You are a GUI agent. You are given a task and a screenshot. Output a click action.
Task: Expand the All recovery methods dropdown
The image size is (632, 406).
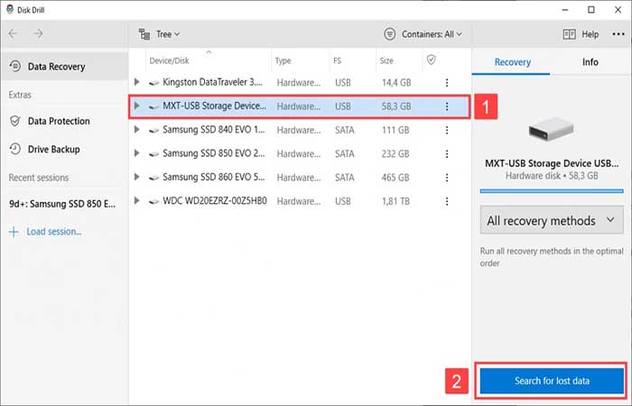[552, 220]
